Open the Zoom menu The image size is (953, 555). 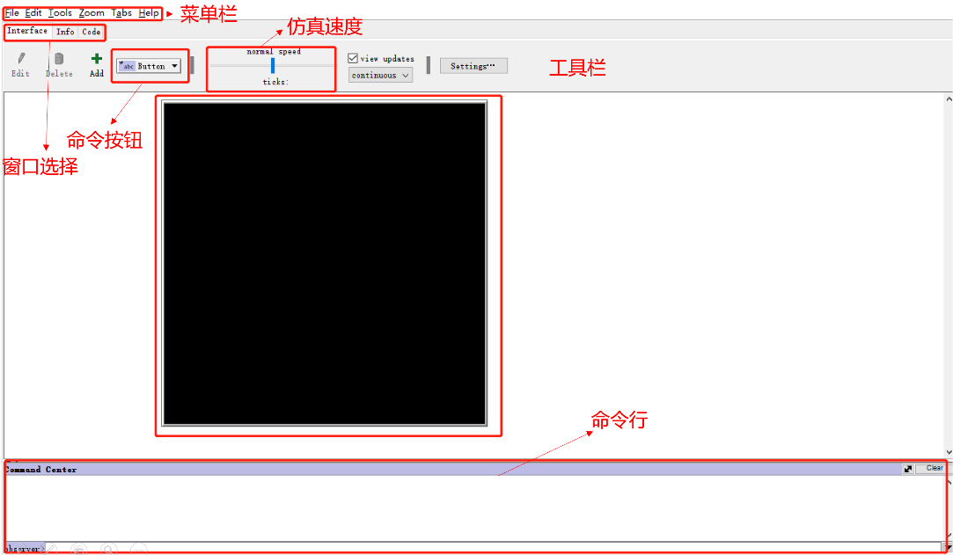(91, 13)
